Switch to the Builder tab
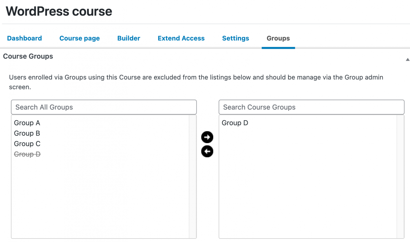The image size is (410, 242). (x=128, y=38)
